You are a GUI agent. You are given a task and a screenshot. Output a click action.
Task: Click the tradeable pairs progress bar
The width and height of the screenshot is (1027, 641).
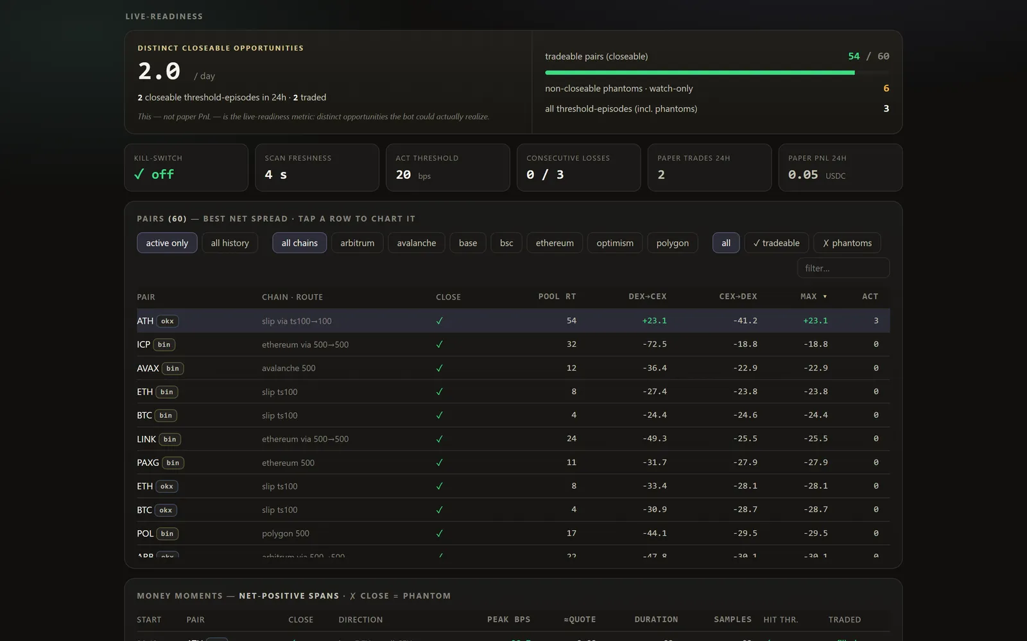tap(717, 72)
